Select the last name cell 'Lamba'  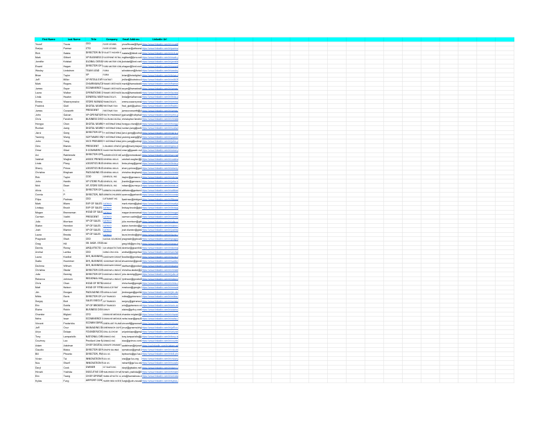tap(74, 252)
